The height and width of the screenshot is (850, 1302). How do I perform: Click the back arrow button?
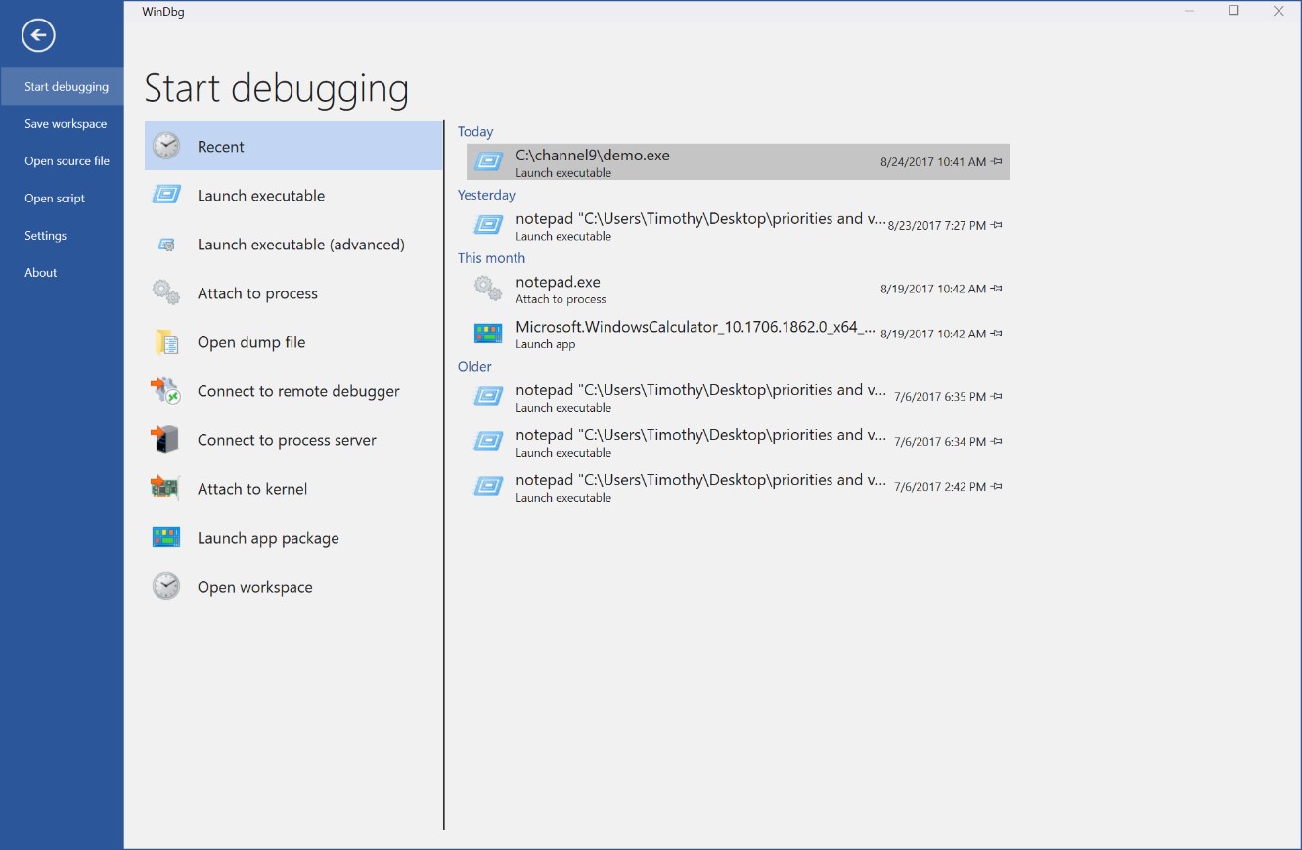pos(37,35)
